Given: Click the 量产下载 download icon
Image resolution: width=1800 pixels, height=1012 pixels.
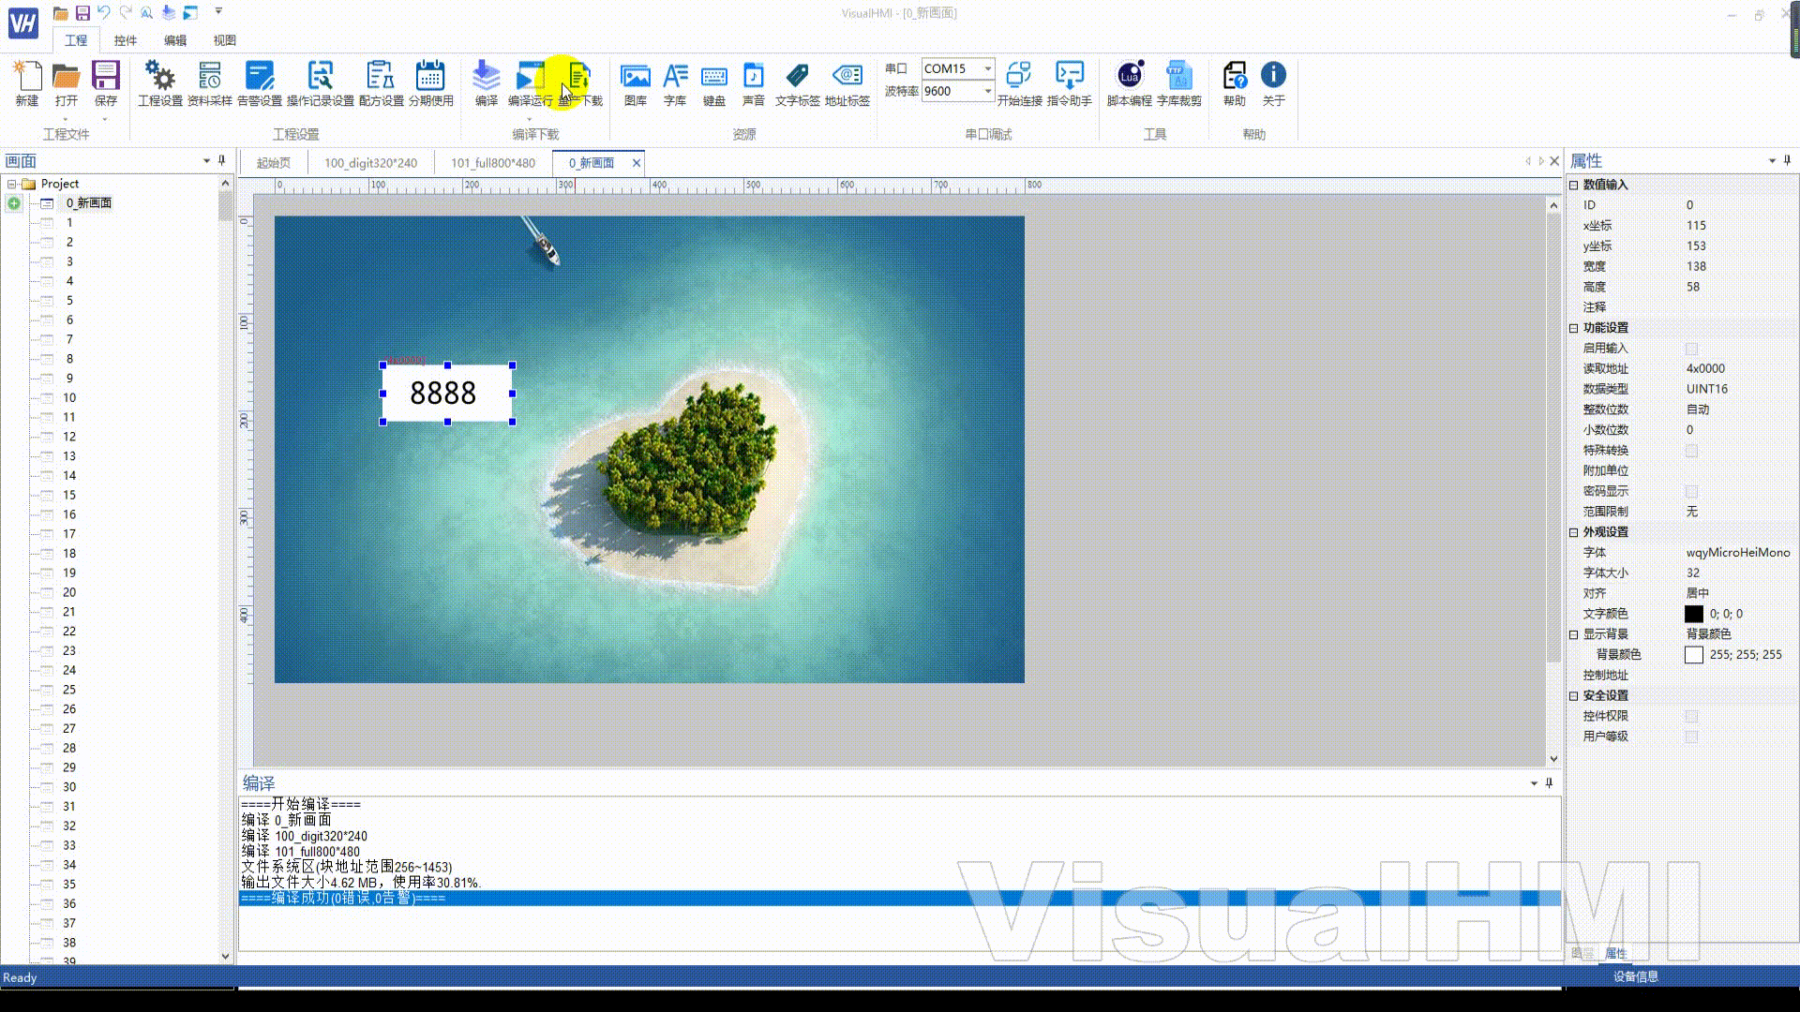Looking at the screenshot, I should (x=580, y=83).
